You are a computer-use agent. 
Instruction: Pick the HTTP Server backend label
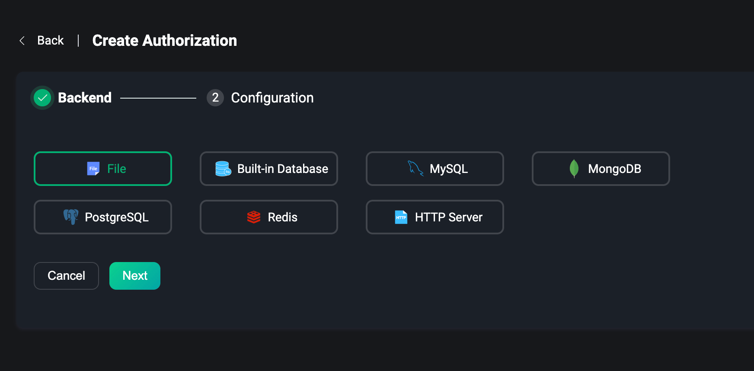[448, 217]
